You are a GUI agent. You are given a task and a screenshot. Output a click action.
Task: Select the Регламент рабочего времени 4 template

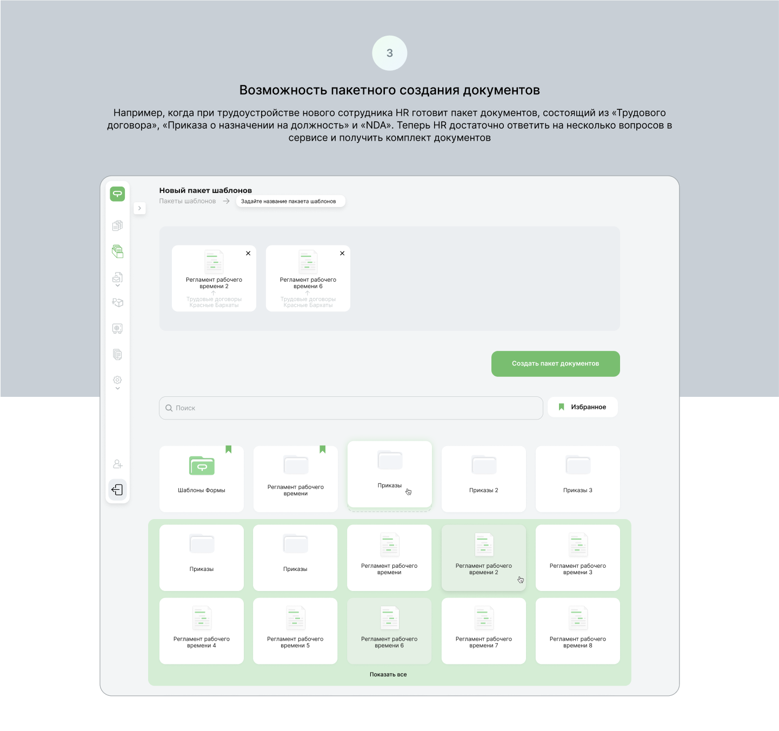[x=202, y=631]
